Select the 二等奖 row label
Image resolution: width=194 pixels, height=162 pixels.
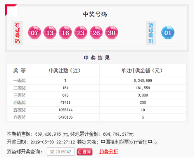click(x=19, y=88)
